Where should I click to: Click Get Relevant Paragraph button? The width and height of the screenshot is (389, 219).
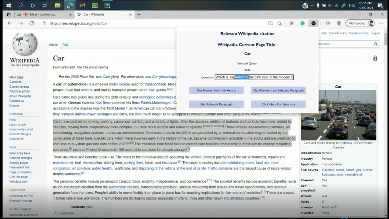216,104
